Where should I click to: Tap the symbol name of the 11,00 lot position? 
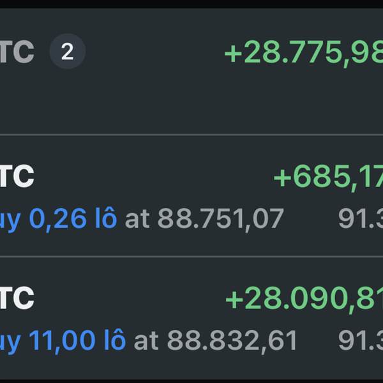pos(17,298)
